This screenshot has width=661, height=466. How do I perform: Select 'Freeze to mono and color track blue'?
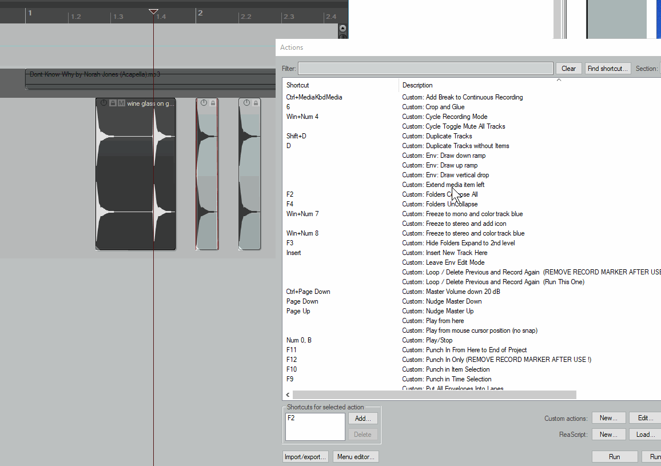point(463,213)
